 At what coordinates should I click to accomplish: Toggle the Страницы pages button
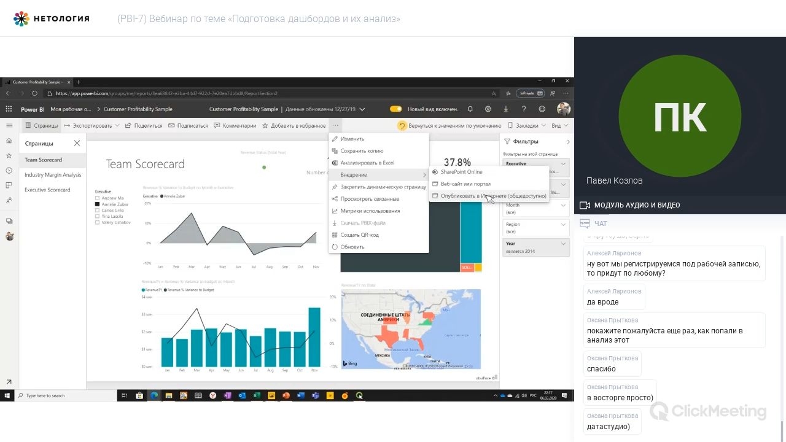41,125
